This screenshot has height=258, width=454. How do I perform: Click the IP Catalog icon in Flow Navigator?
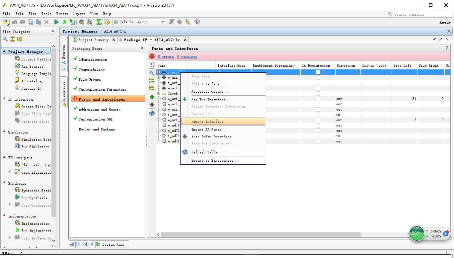click(18, 81)
